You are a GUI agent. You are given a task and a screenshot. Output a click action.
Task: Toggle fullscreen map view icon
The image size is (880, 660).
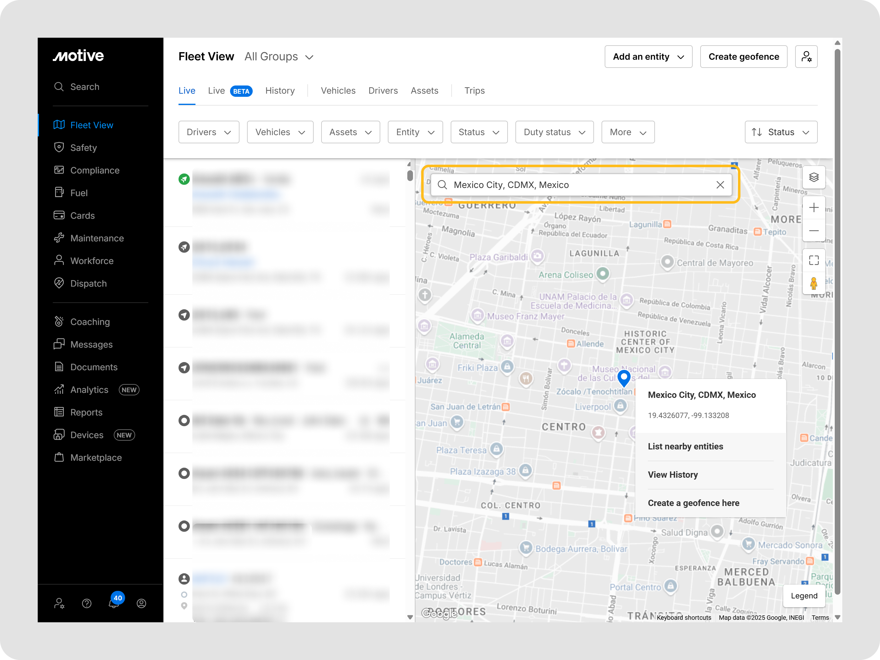click(x=814, y=261)
